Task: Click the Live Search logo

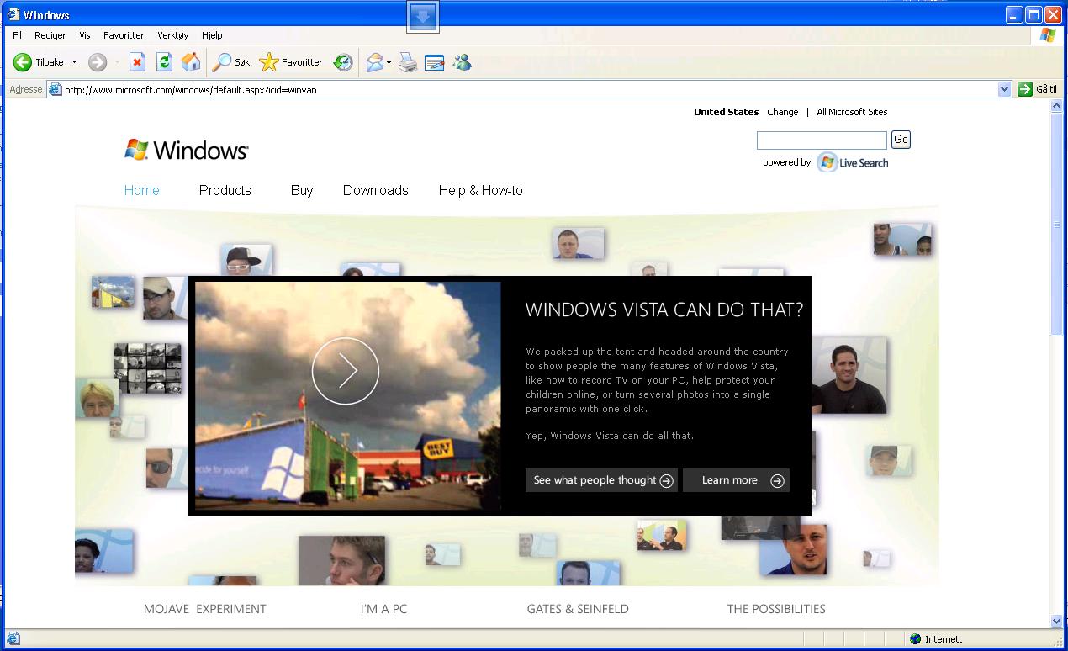Action: [x=852, y=162]
